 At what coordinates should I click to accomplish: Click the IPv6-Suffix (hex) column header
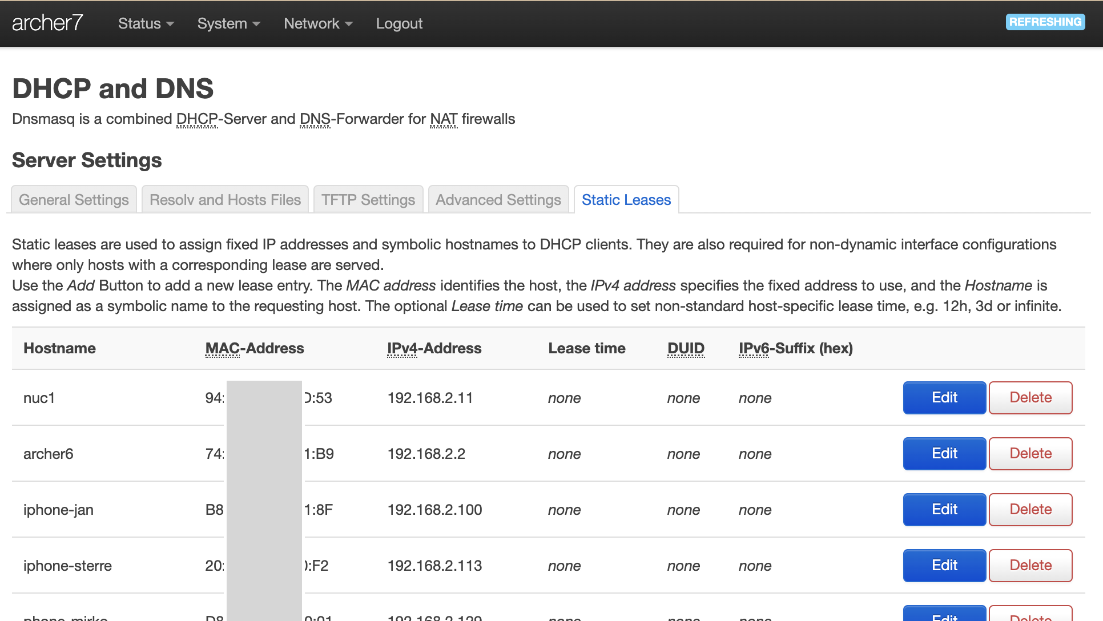(796, 348)
